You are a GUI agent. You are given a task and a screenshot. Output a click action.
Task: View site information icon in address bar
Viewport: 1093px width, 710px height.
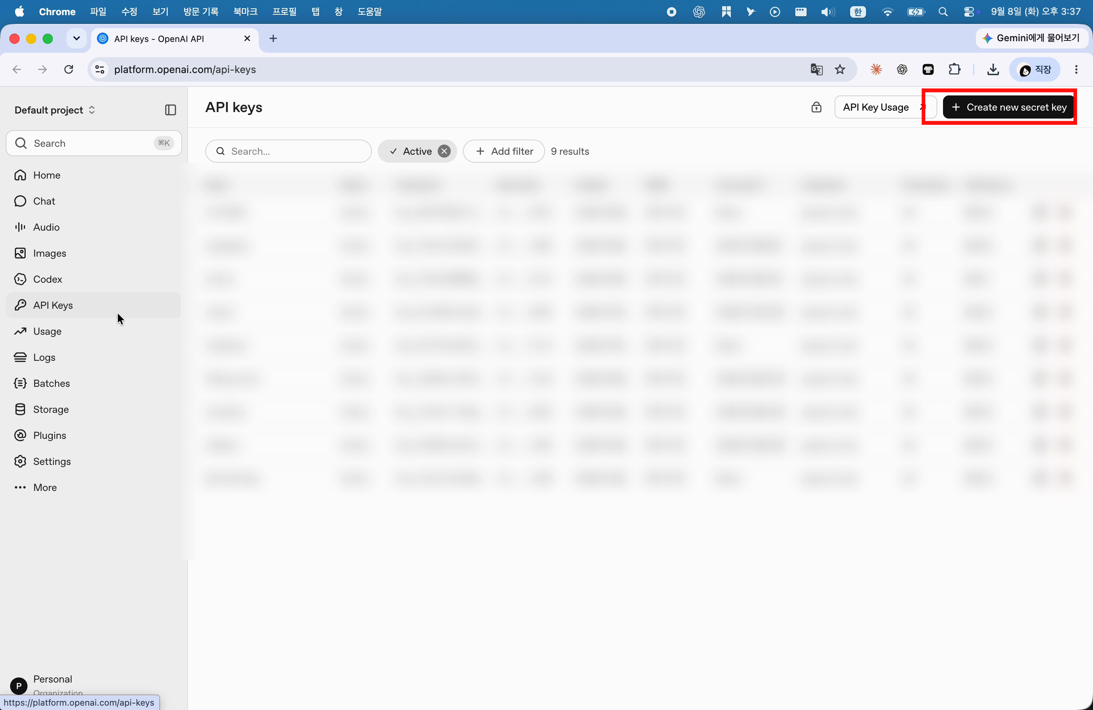pos(100,69)
